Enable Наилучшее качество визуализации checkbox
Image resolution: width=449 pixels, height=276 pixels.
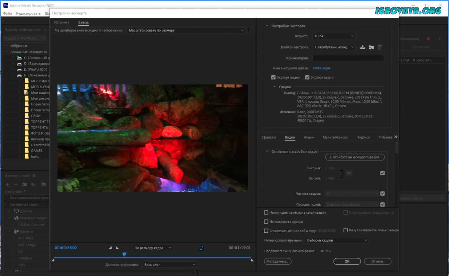(266, 212)
